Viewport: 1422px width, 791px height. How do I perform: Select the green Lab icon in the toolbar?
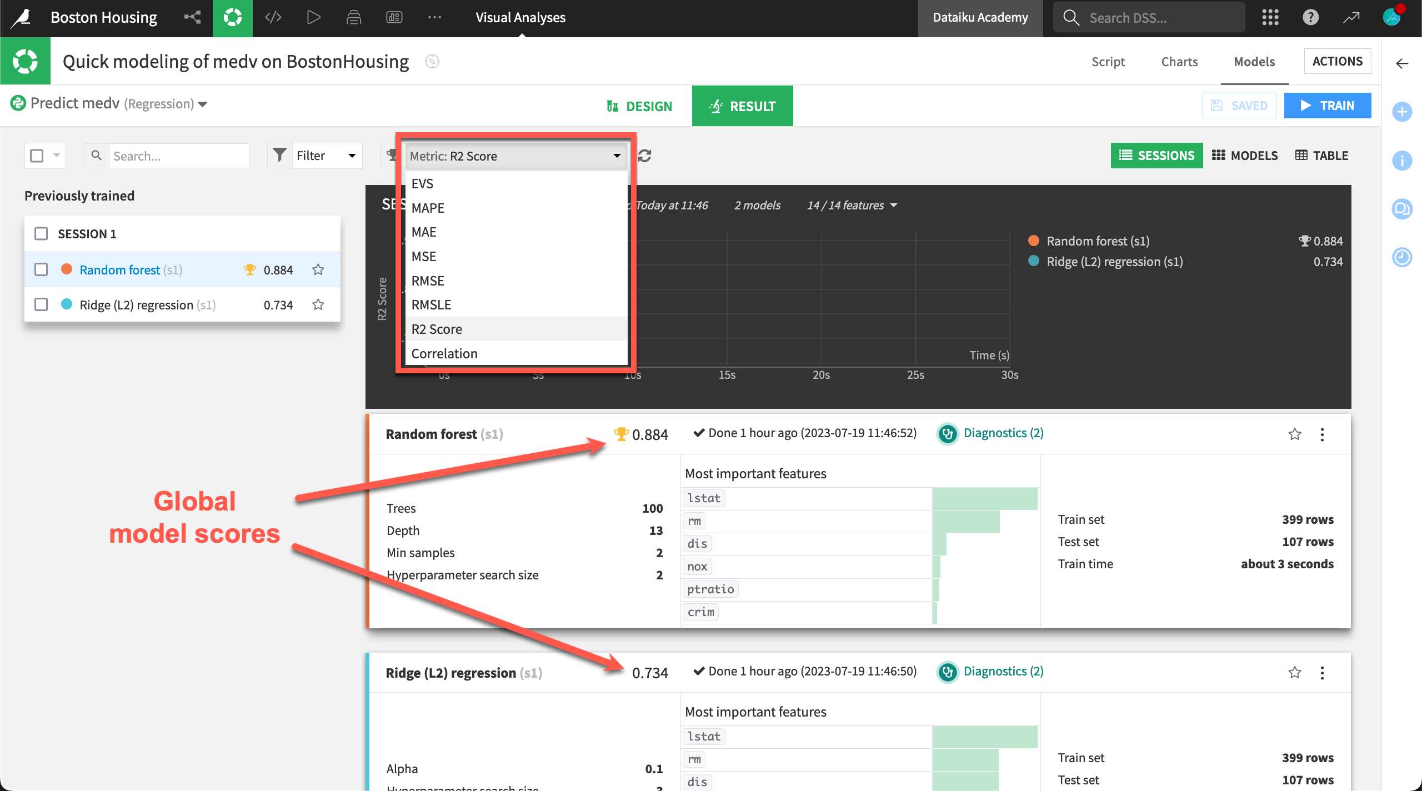(233, 17)
